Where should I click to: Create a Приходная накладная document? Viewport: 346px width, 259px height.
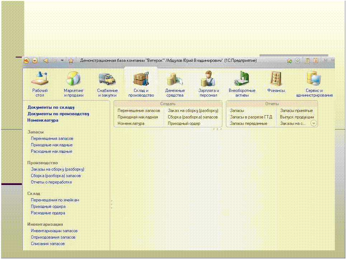(138, 117)
